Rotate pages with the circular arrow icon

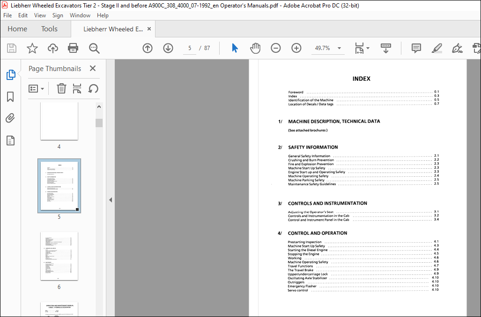93,88
